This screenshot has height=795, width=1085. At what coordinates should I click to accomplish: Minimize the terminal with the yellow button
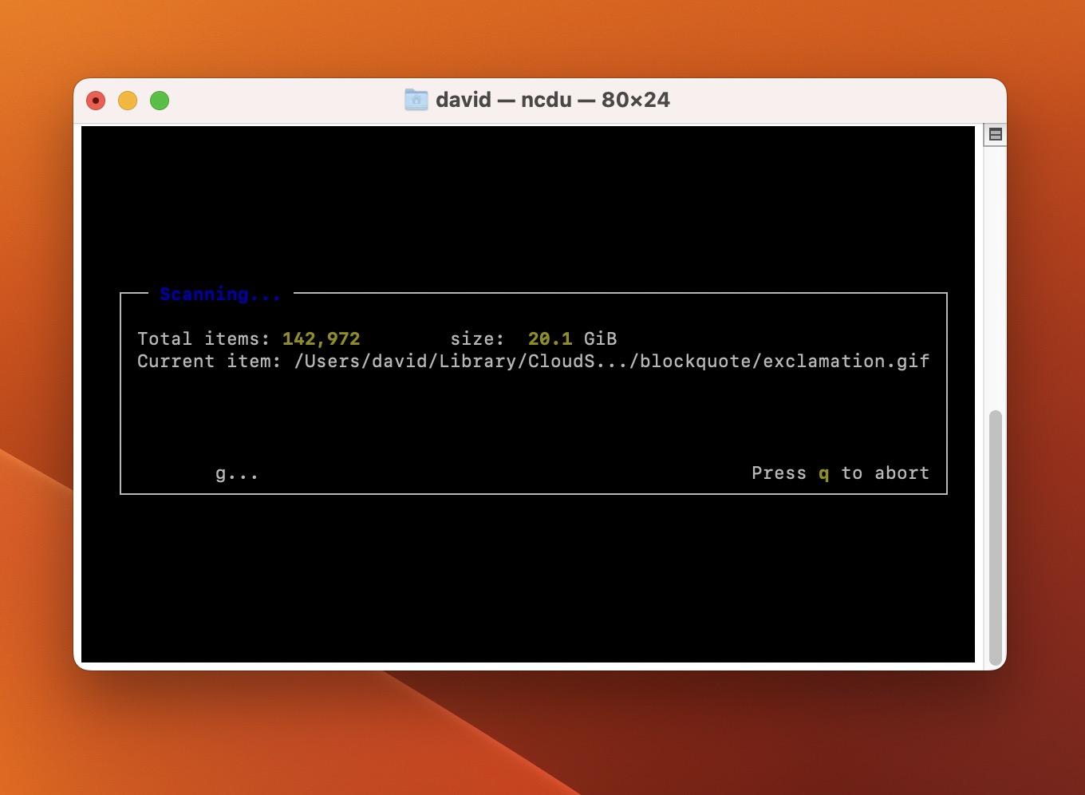click(x=128, y=101)
